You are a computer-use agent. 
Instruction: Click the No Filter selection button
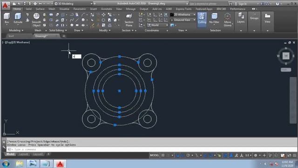214,18
